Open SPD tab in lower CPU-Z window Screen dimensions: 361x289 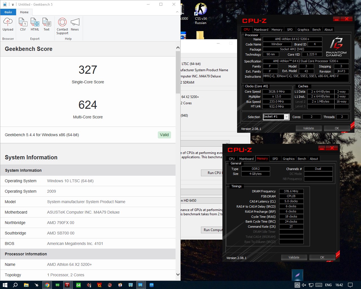pyautogui.click(x=275, y=159)
